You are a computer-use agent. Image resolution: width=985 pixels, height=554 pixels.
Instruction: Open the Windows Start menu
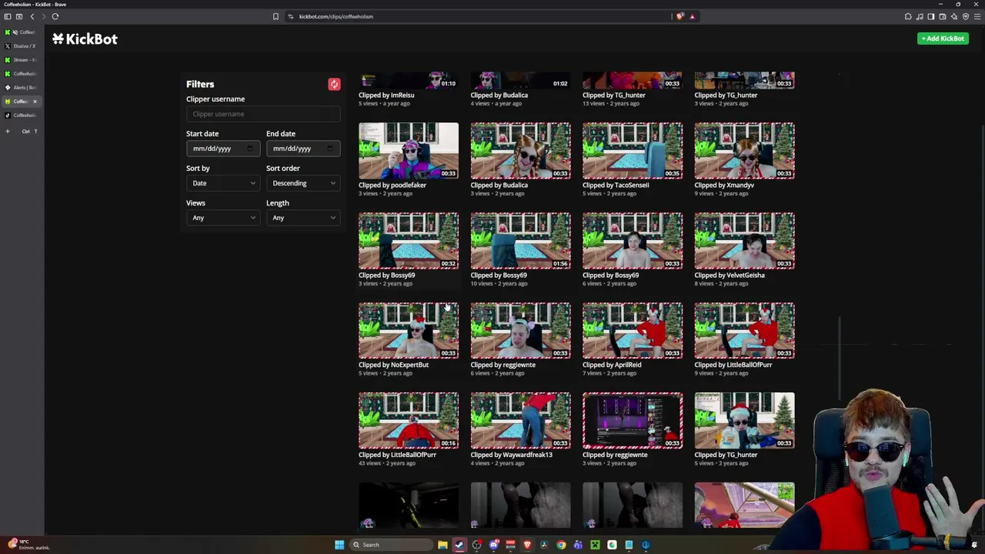[x=339, y=545]
